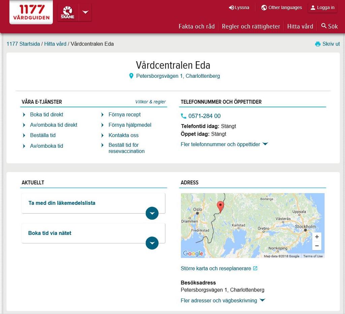Image resolution: width=345 pixels, height=314 pixels.
Task: Click the Vårdcentralen Eda page title
Action: (x=173, y=65)
